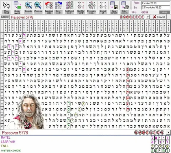This screenshot has width=171, height=153.
Task: Select the LEAR YAH legend entry
Action: pos(8,142)
